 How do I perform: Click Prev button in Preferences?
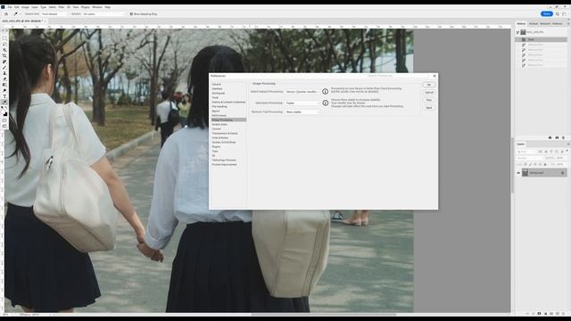429,100
